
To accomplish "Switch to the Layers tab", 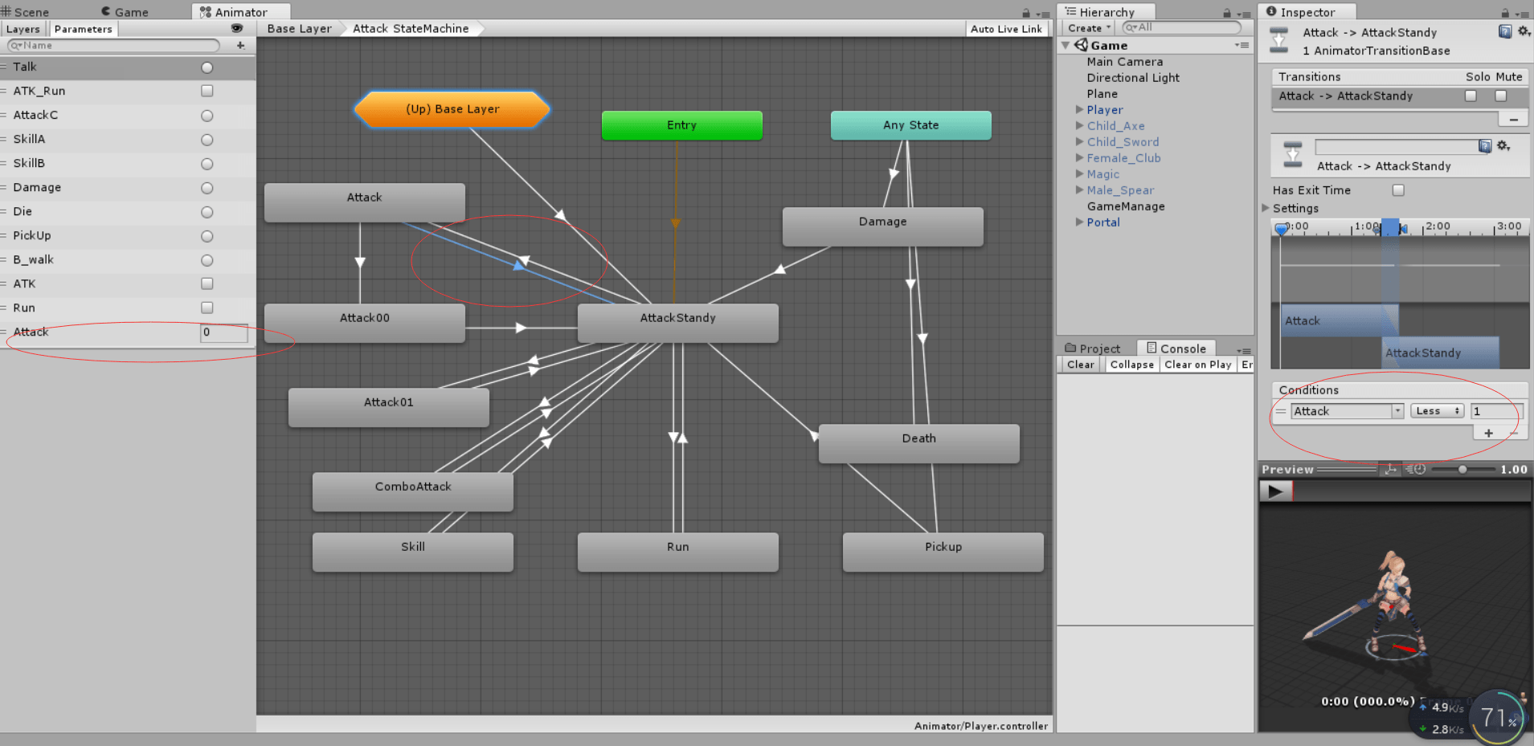I will click(x=23, y=29).
